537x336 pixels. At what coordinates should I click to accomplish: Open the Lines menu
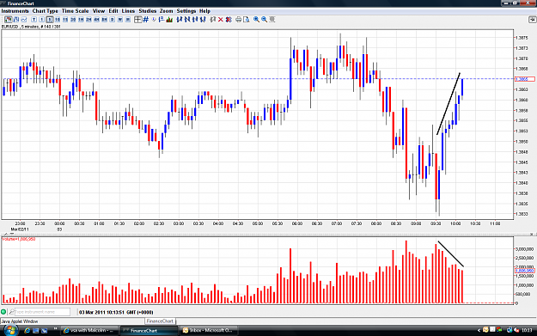click(128, 11)
